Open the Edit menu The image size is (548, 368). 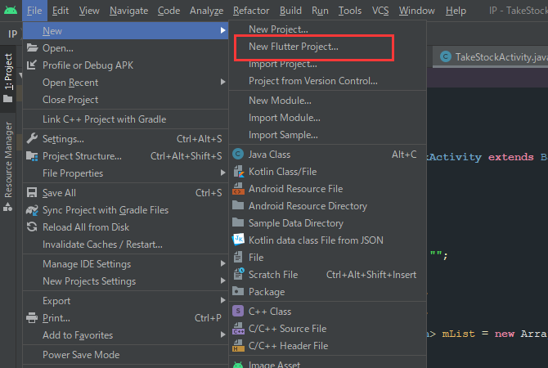60,11
